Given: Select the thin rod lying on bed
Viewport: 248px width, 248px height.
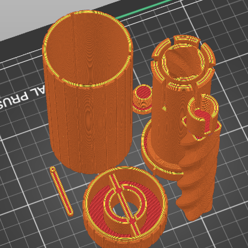Looking at the screenshot, I should tap(61, 191).
